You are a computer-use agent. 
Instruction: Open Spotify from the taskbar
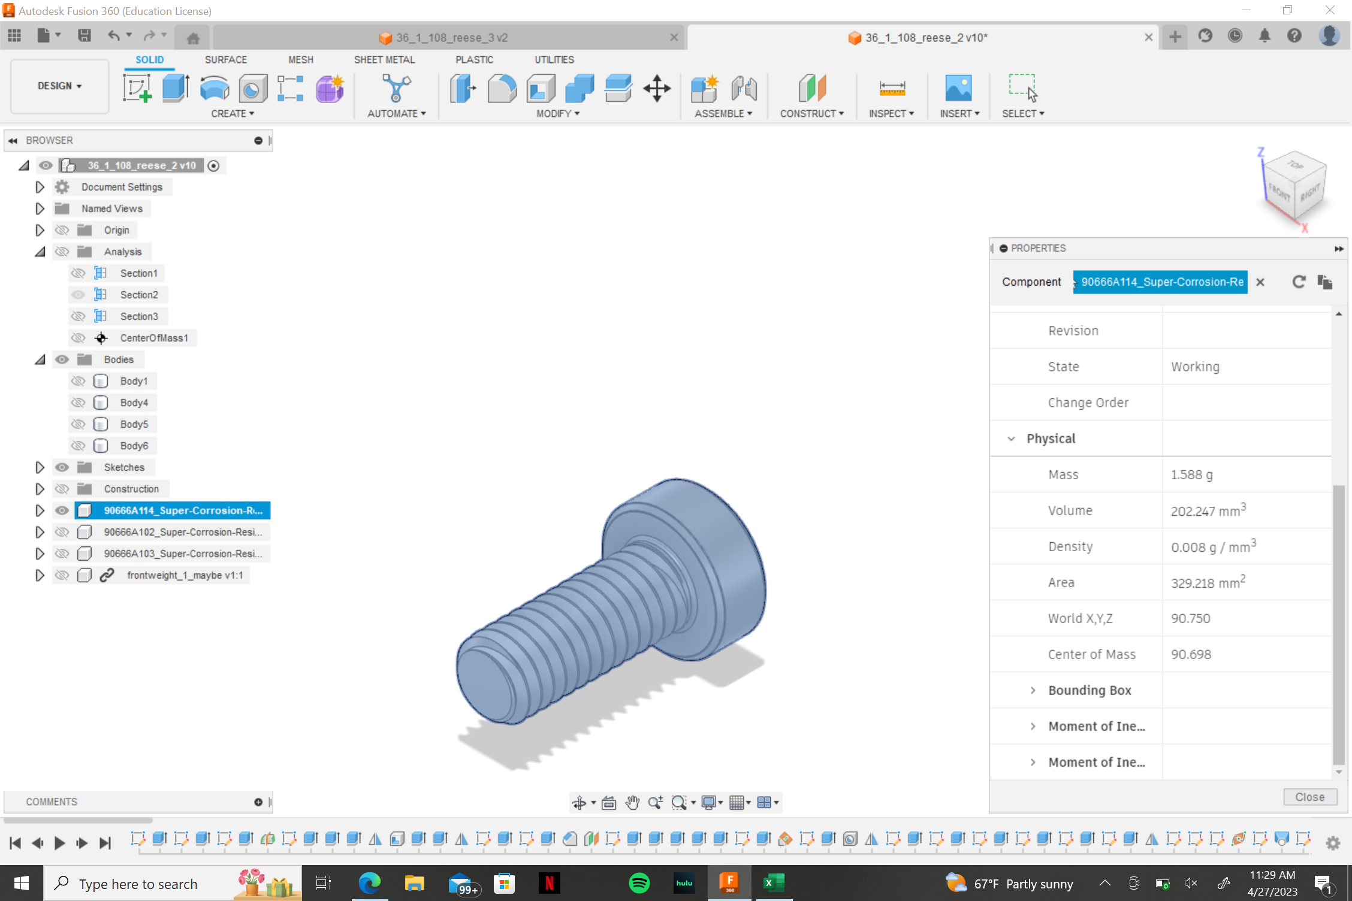[639, 883]
